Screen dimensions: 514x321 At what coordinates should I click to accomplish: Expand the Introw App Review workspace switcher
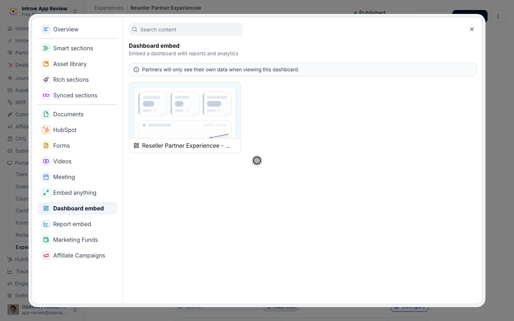coord(75,11)
